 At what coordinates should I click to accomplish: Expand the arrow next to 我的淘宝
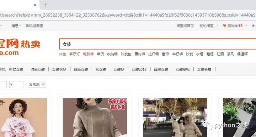(217, 26)
